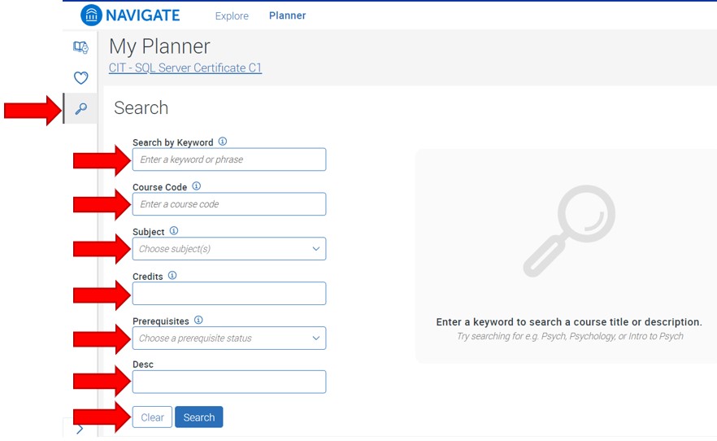
Task: Click into the Course Code text field
Action: point(229,204)
